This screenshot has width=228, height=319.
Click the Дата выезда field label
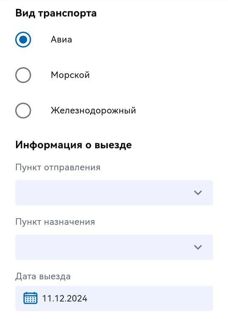click(x=43, y=276)
